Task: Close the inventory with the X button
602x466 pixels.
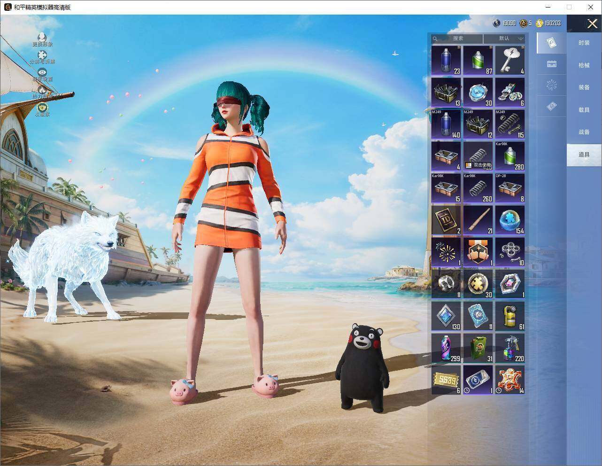Action: point(592,23)
